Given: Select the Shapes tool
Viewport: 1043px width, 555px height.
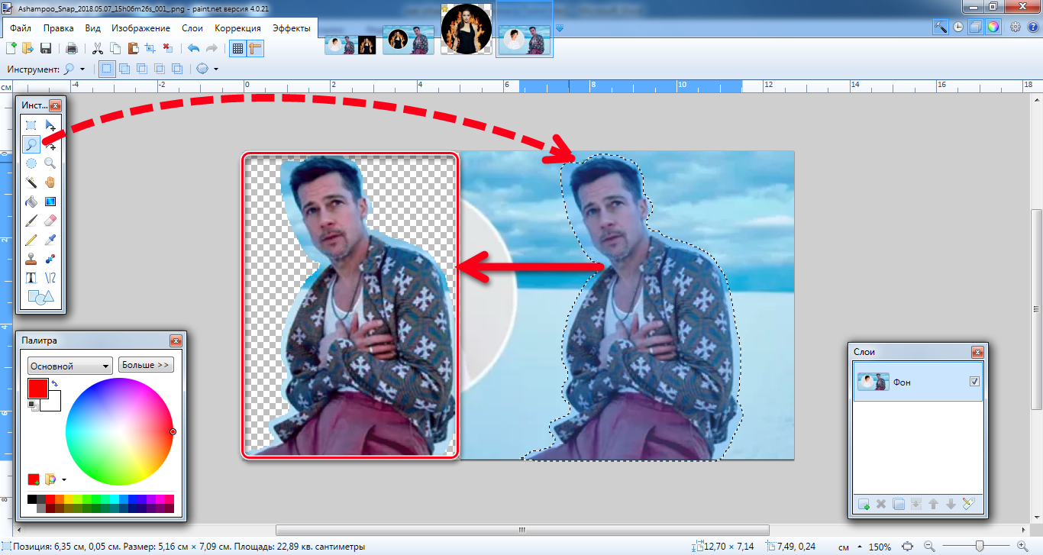Looking at the screenshot, I should coord(40,297).
